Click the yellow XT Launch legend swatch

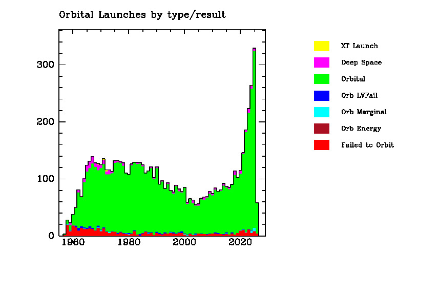pos(322,46)
